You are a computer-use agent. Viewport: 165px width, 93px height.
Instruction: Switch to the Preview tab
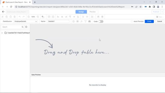tap(93, 12)
